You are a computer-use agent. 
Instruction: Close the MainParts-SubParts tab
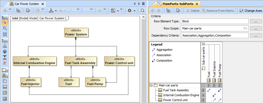[197, 4]
